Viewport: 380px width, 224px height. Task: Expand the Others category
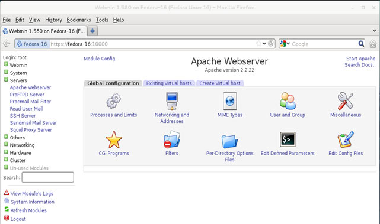click(x=6, y=137)
